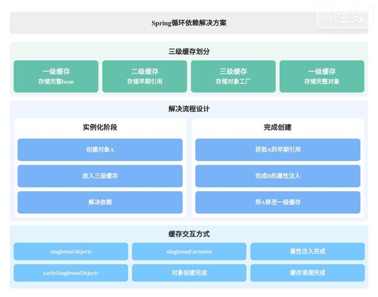Click the 解决流程设计 section heading

coord(189,109)
